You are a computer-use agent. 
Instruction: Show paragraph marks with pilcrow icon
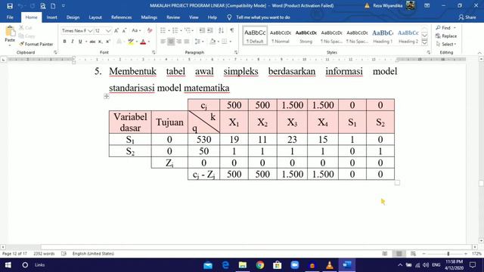(x=232, y=30)
